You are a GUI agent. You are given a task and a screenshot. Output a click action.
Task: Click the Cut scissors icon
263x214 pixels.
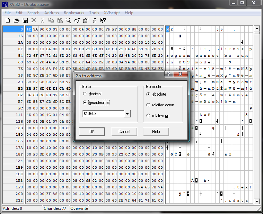point(42,20)
